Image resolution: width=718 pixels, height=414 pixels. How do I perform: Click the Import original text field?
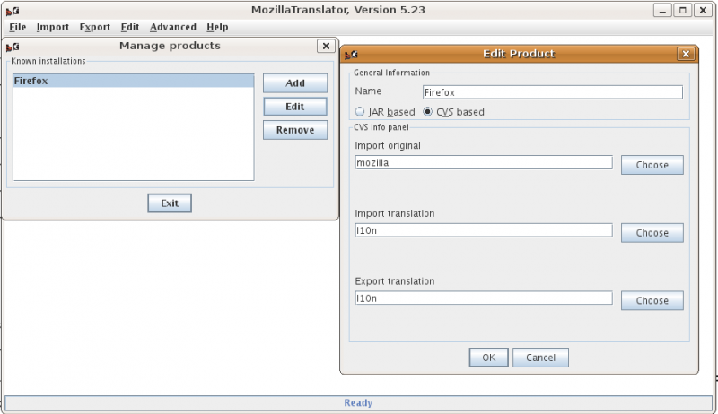pyautogui.click(x=484, y=163)
